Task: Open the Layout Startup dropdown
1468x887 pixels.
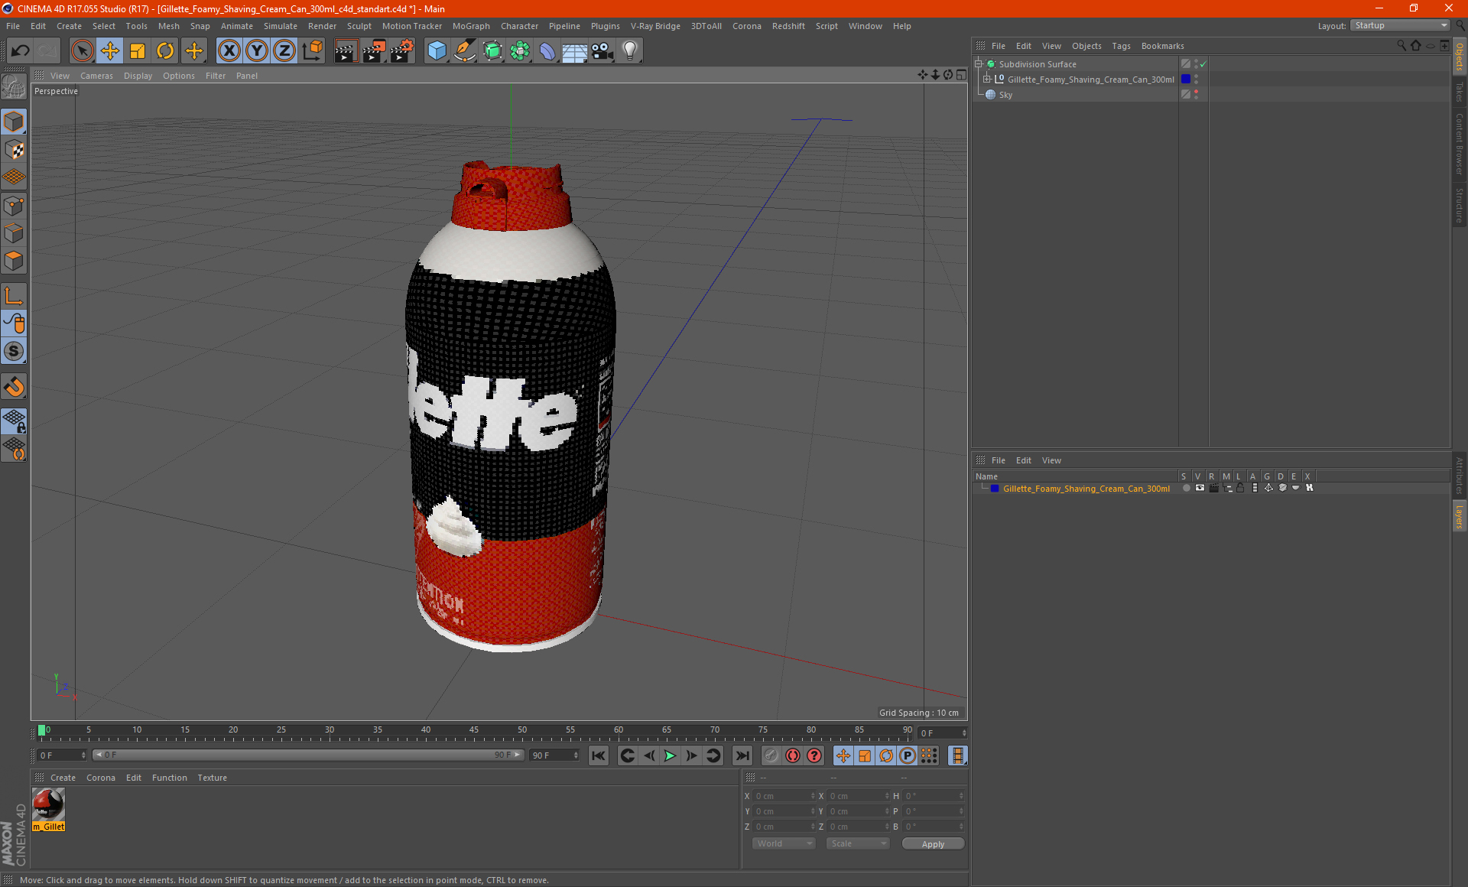Action: [x=1401, y=25]
